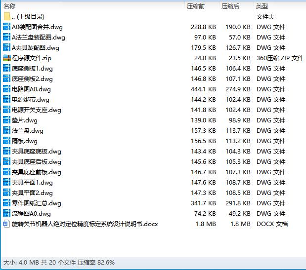Select the file name 电源绑带.dwg

(x=31, y=99)
